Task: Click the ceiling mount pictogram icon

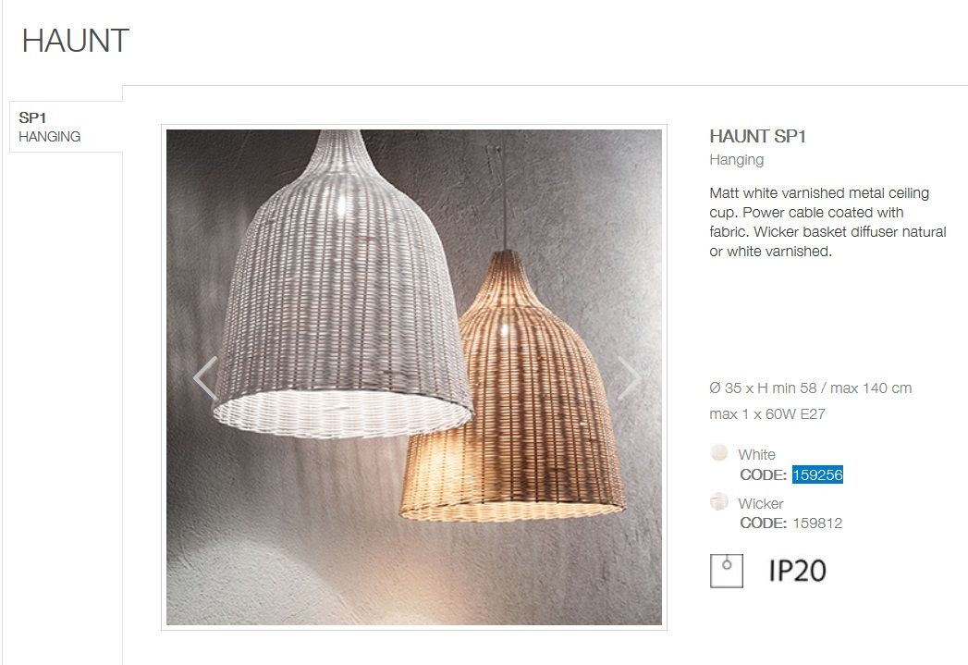Action: click(726, 571)
